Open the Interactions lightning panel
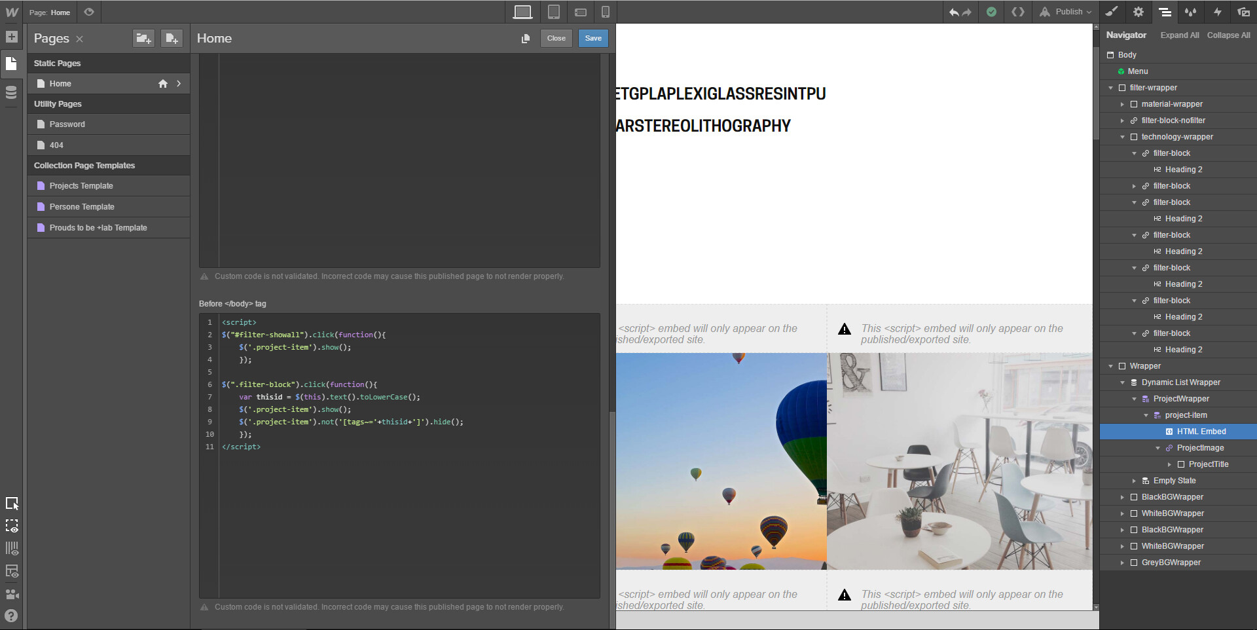Screen dimensions: 1257x630 coord(1217,12)
